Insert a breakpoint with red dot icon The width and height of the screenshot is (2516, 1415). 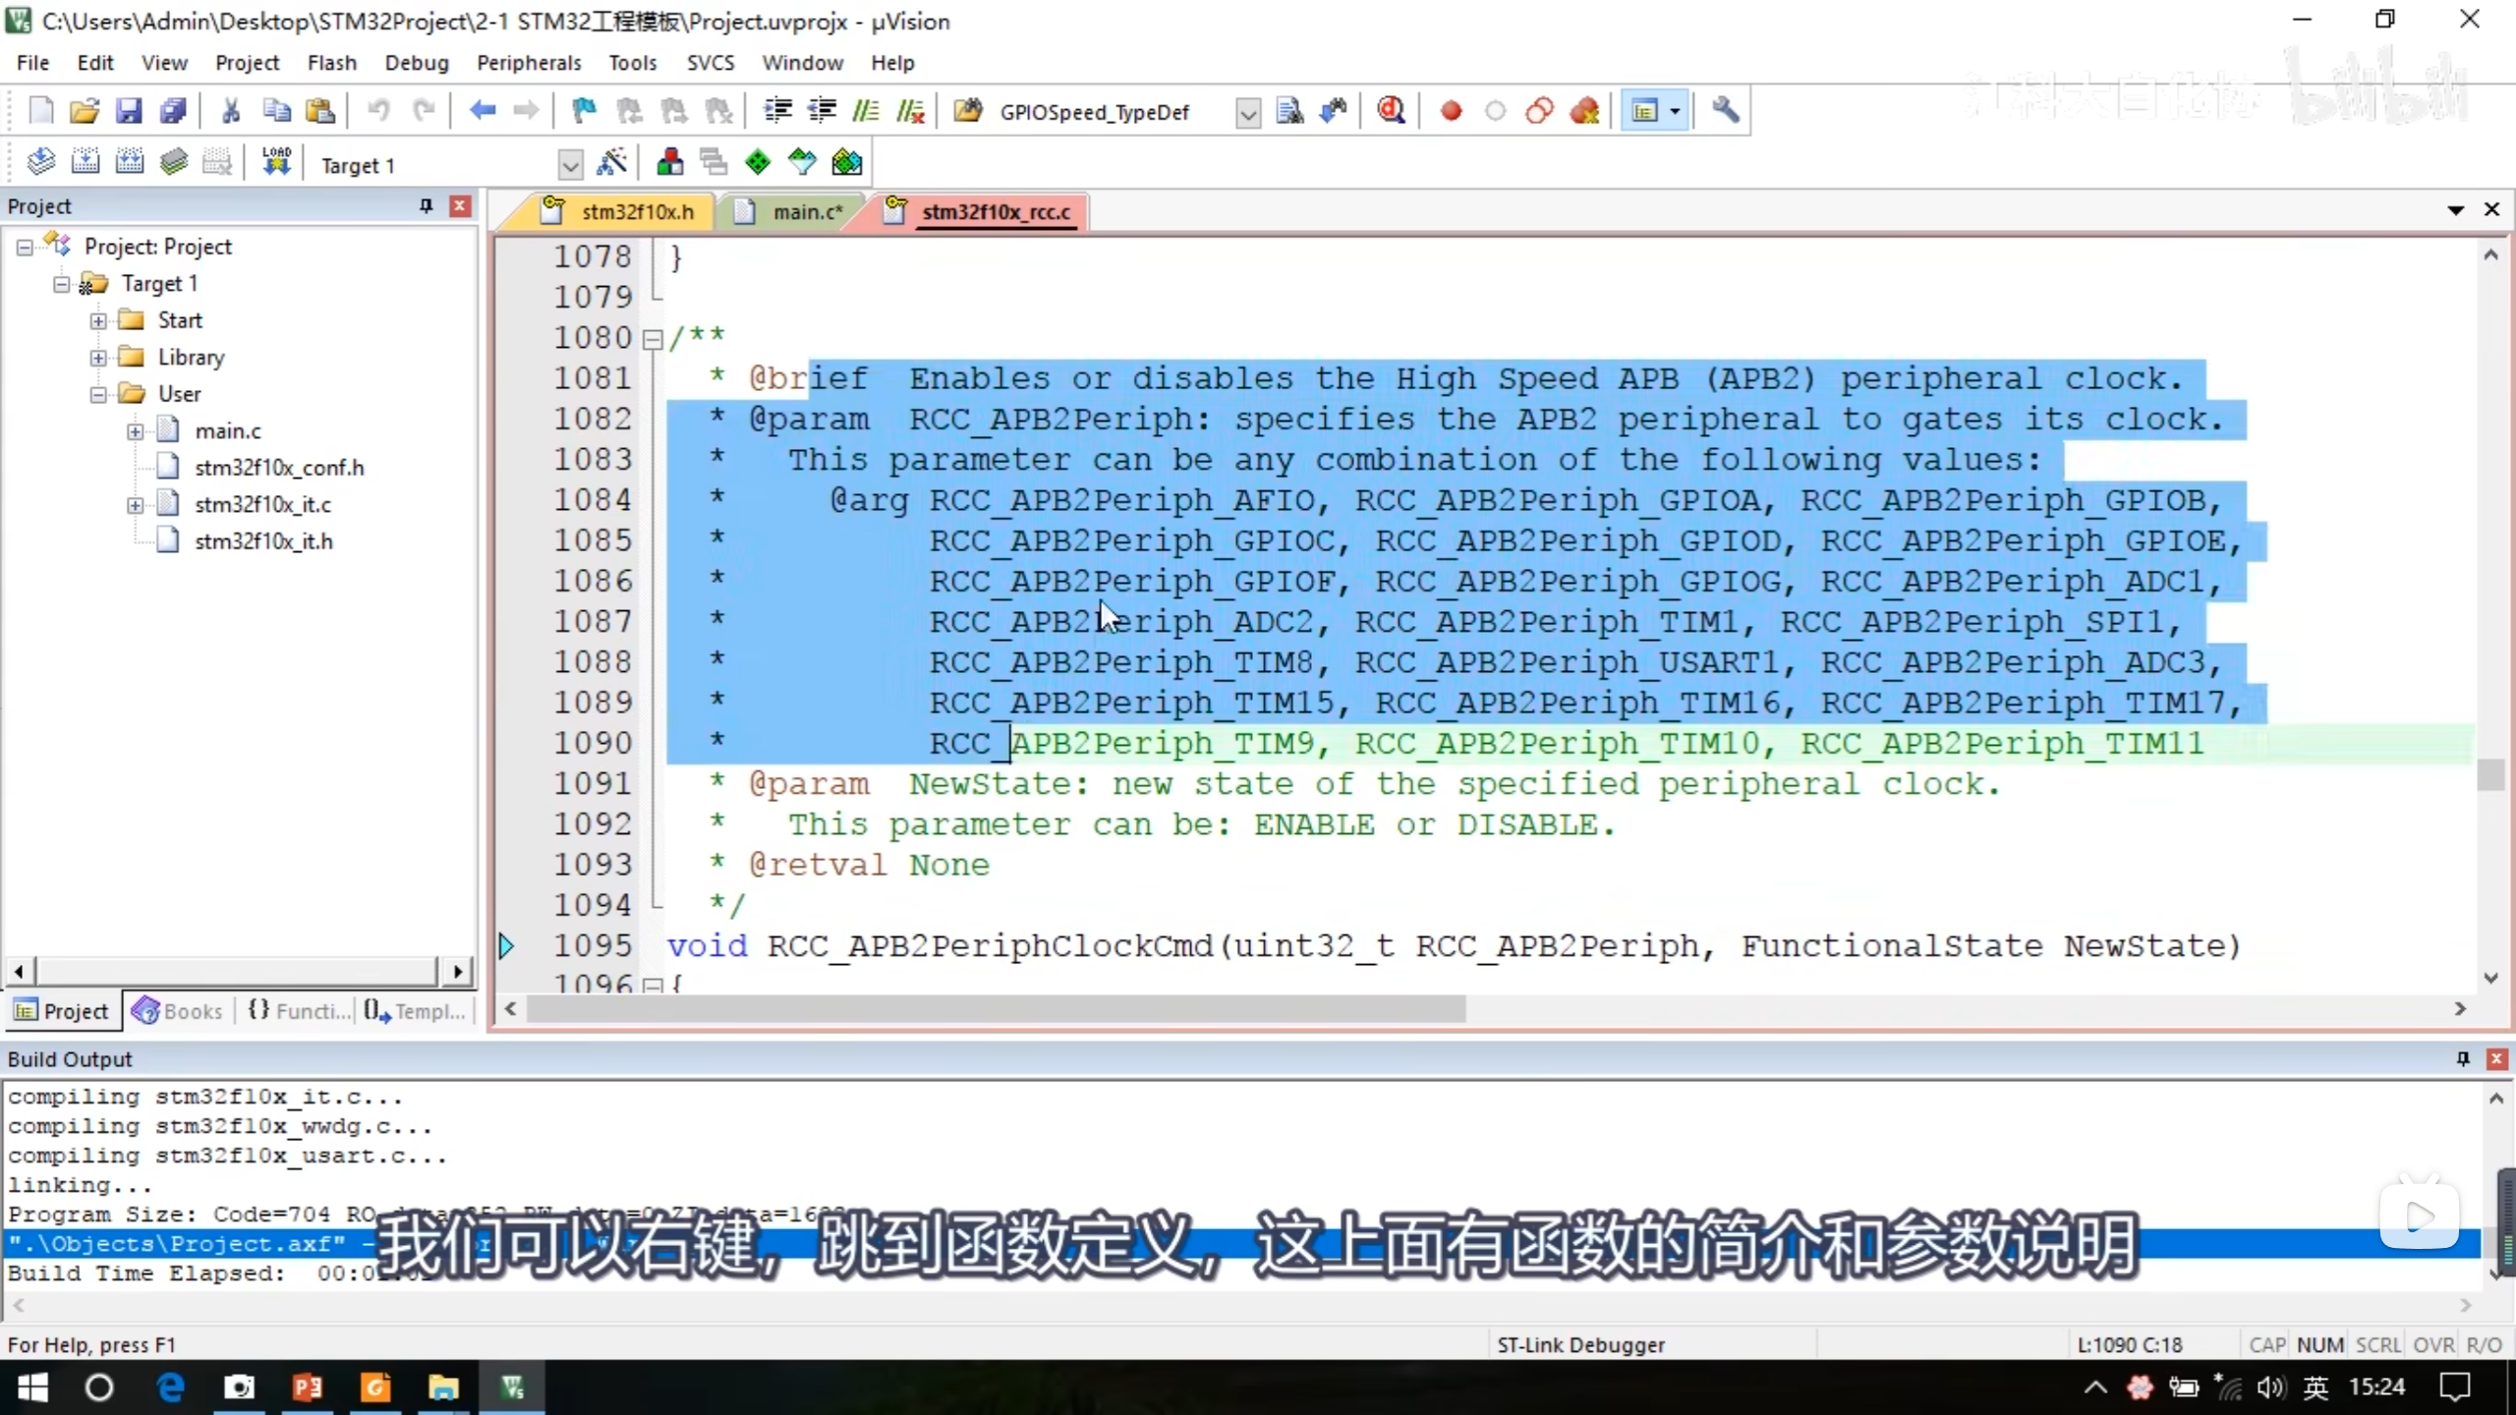click(x=1451, y=111)
